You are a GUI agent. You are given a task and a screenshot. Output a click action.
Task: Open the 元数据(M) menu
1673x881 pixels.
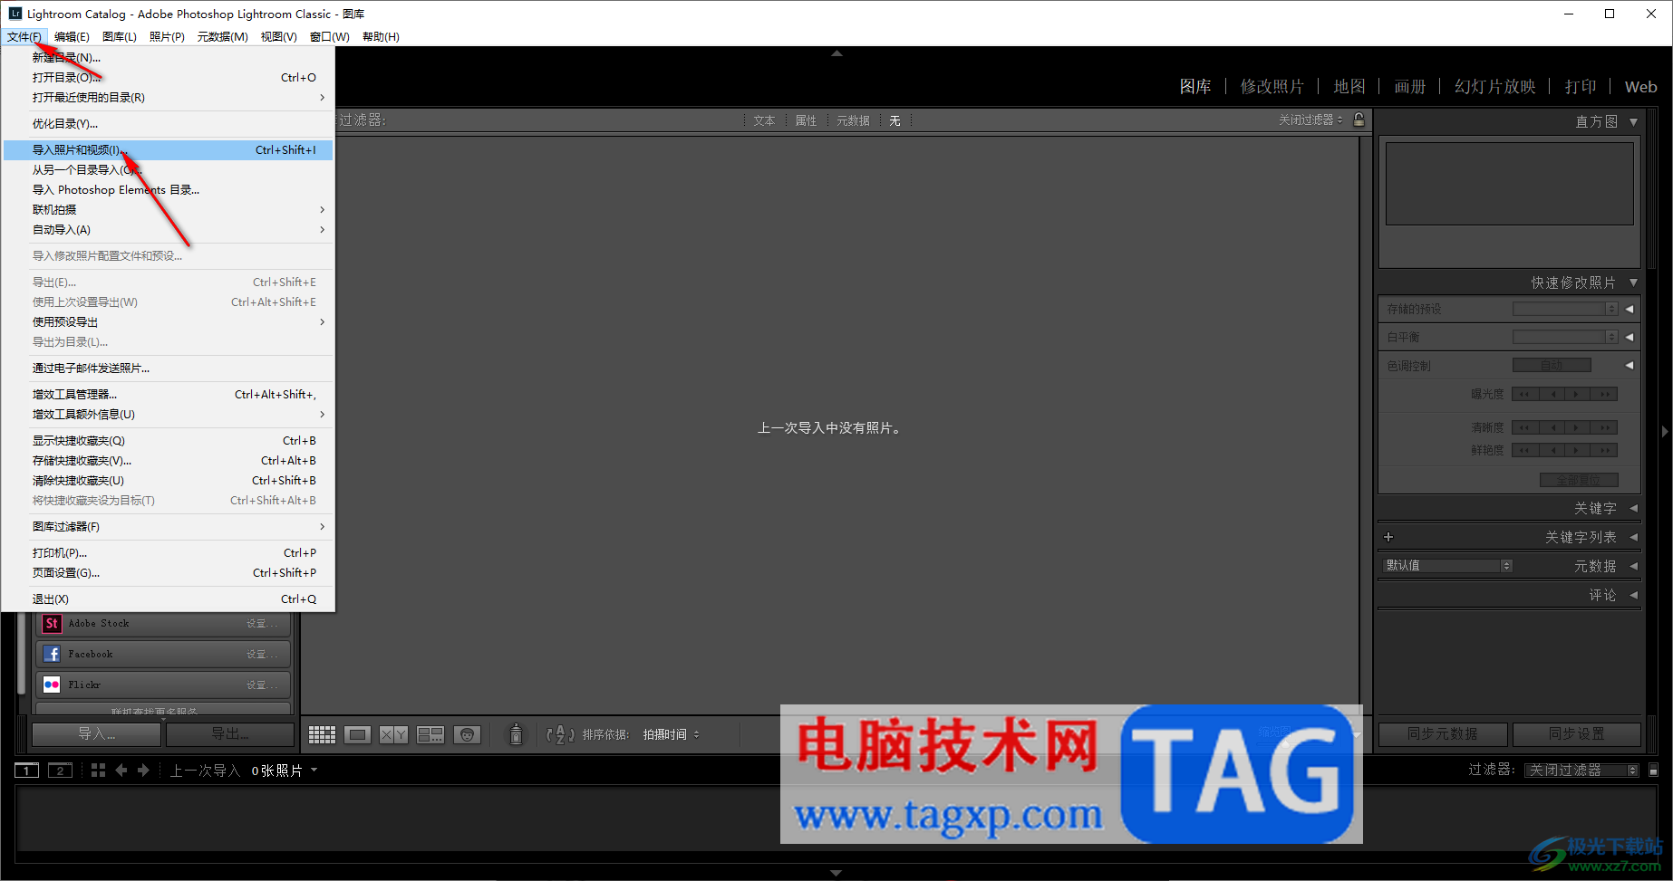(x=222, y=37)
